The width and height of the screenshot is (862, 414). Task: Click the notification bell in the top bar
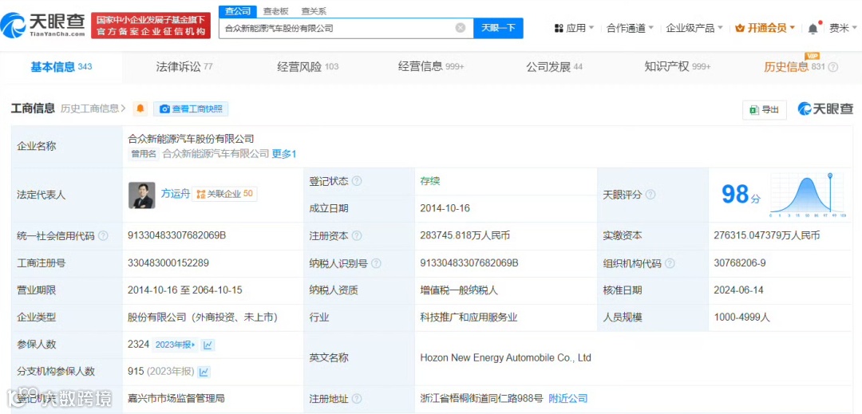point(813,29)
